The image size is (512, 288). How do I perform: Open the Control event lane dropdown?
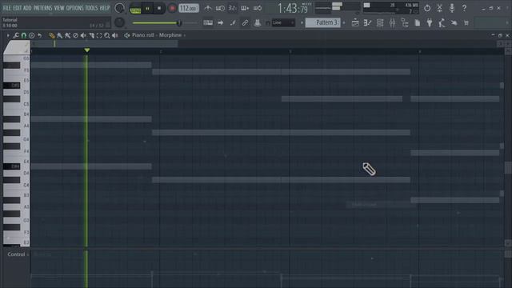click(x=18, y=254)
